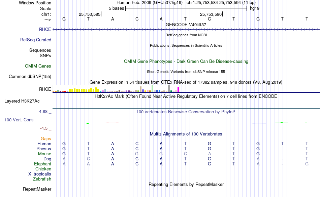Click the Human species label
The width and height of the screenshot is (320, 197).
point(44,144)
